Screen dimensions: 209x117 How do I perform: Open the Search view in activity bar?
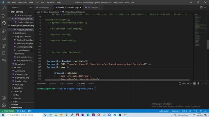click(4, 8)
